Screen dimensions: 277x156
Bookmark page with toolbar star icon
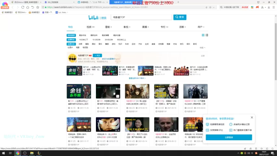pos(38,7)
